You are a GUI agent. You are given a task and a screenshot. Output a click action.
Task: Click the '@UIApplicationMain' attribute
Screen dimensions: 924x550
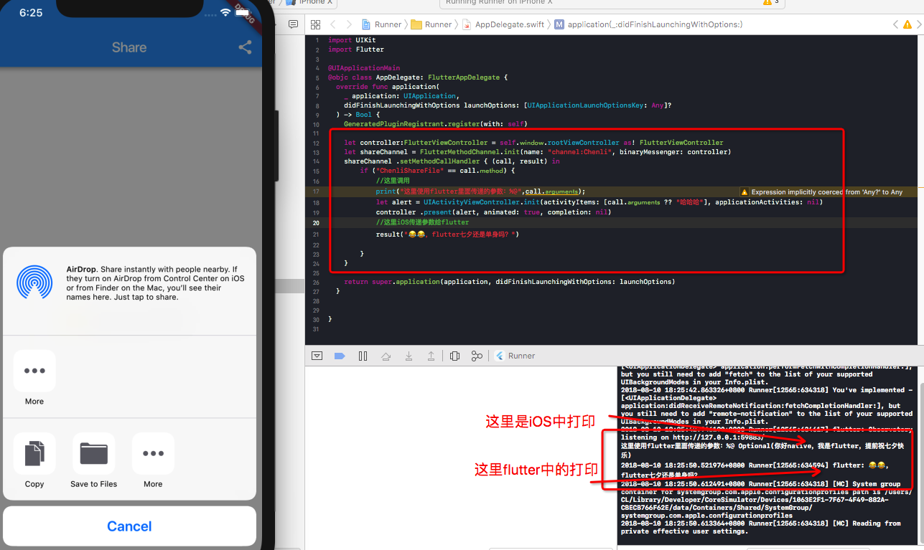[x=364, y=68]
